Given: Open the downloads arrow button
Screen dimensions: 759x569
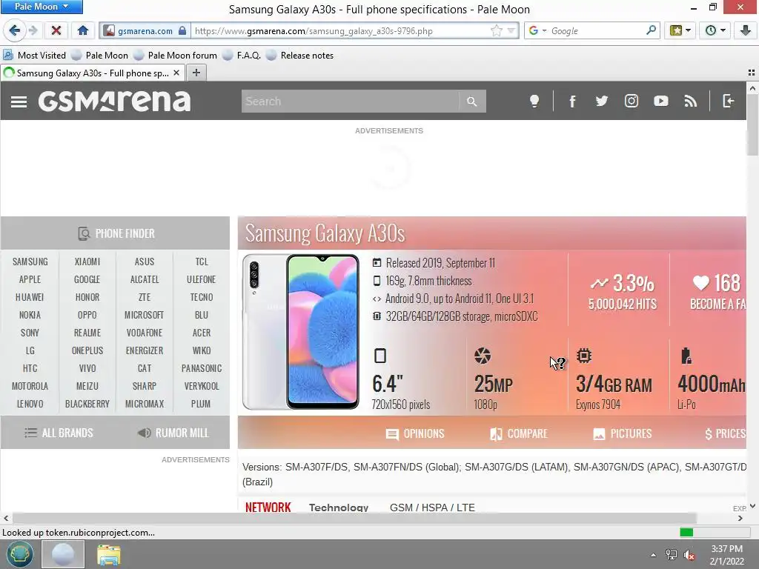Looking at the screenshot, I should pyautogui.click(x=746, y=30).
